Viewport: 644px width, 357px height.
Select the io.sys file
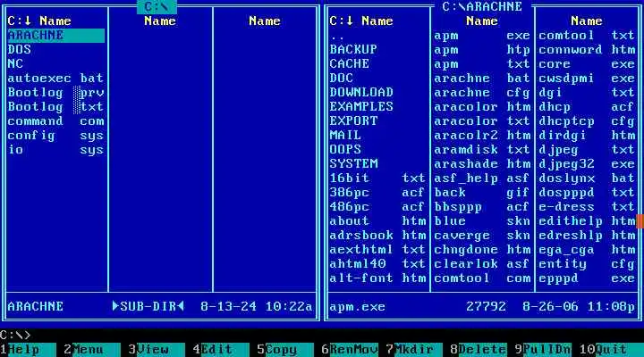[x=55, y=150]
